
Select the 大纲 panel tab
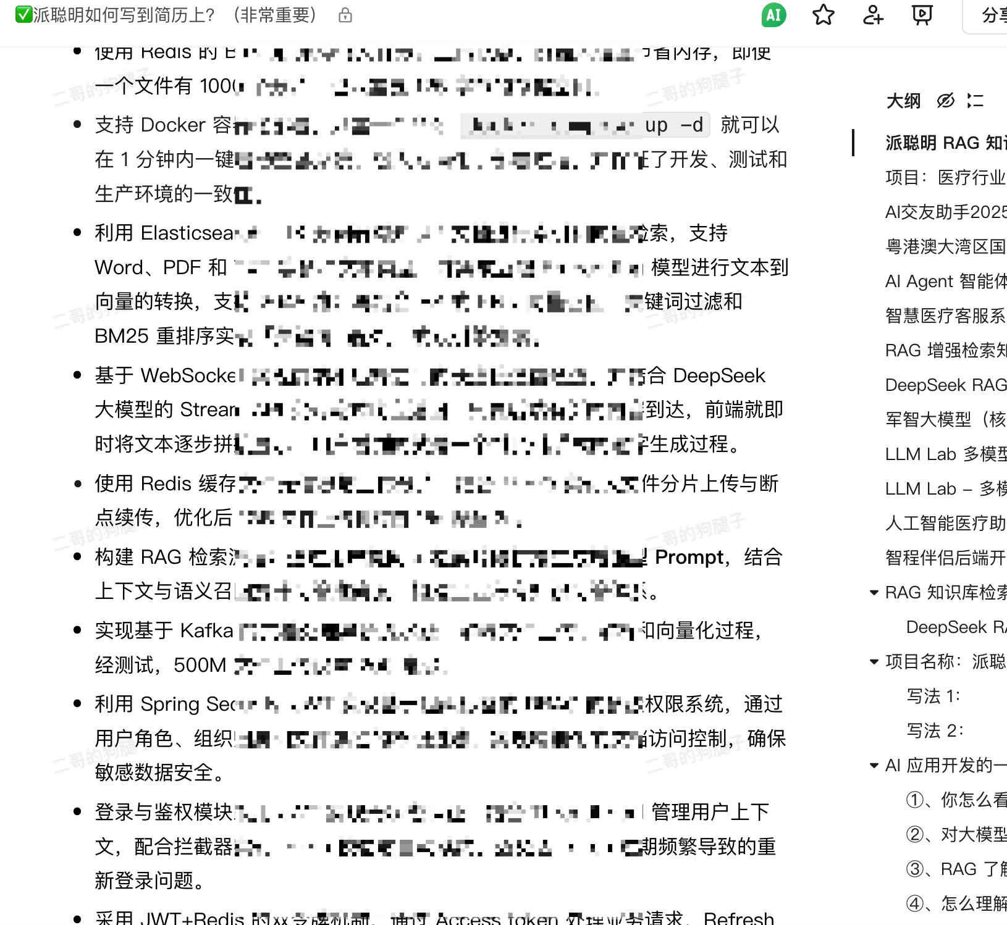point(903,101)
